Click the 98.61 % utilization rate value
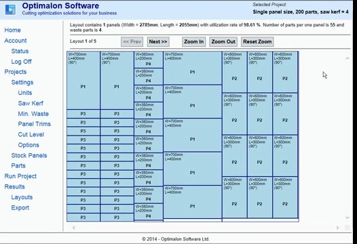 click(x=252, y=25)
